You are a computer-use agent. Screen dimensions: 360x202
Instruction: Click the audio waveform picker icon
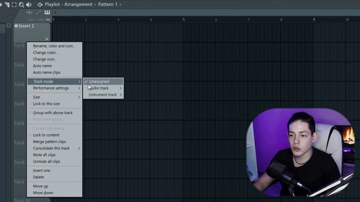point(29,12)
